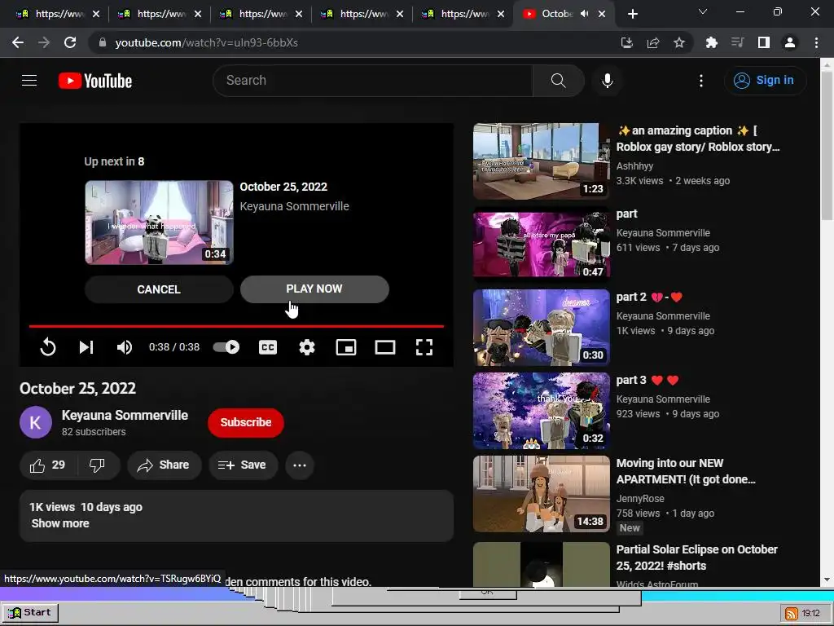Open Ashhhyy channel name
The height and width of the screenshot is (626, 834).
(634, 166)
